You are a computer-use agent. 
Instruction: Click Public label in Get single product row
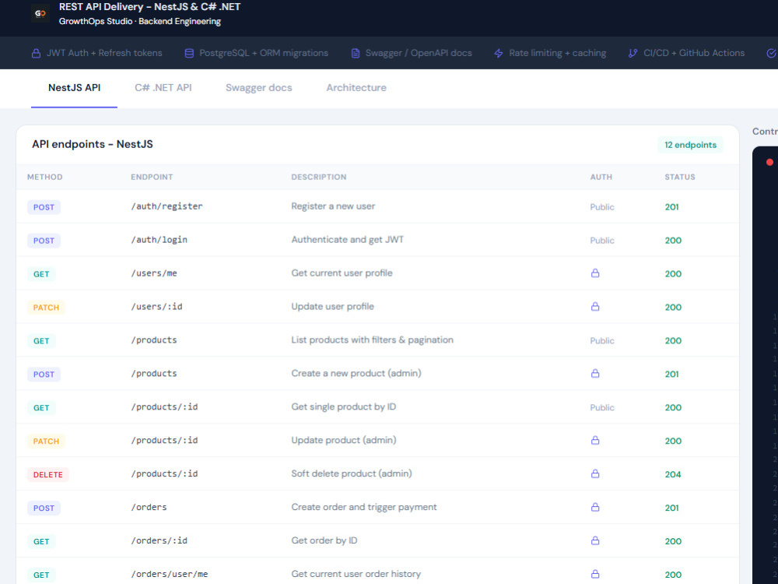(602, 408)
